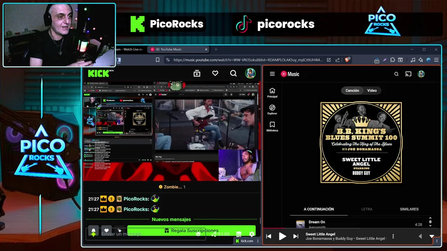Image resolution: width=447 pixels, height=251 pixels.
Task: Click the Kick stream video player
Action: coord(171,131)
